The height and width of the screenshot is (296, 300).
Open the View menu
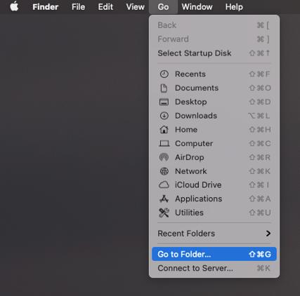[135, 7]
